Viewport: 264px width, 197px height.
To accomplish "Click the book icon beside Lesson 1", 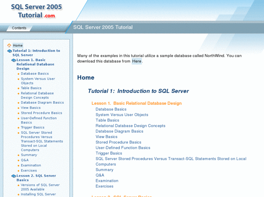I will (x=14, y=60).
